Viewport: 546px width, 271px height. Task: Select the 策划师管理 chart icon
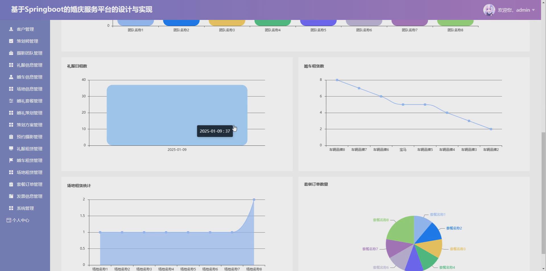coord(11,41)
